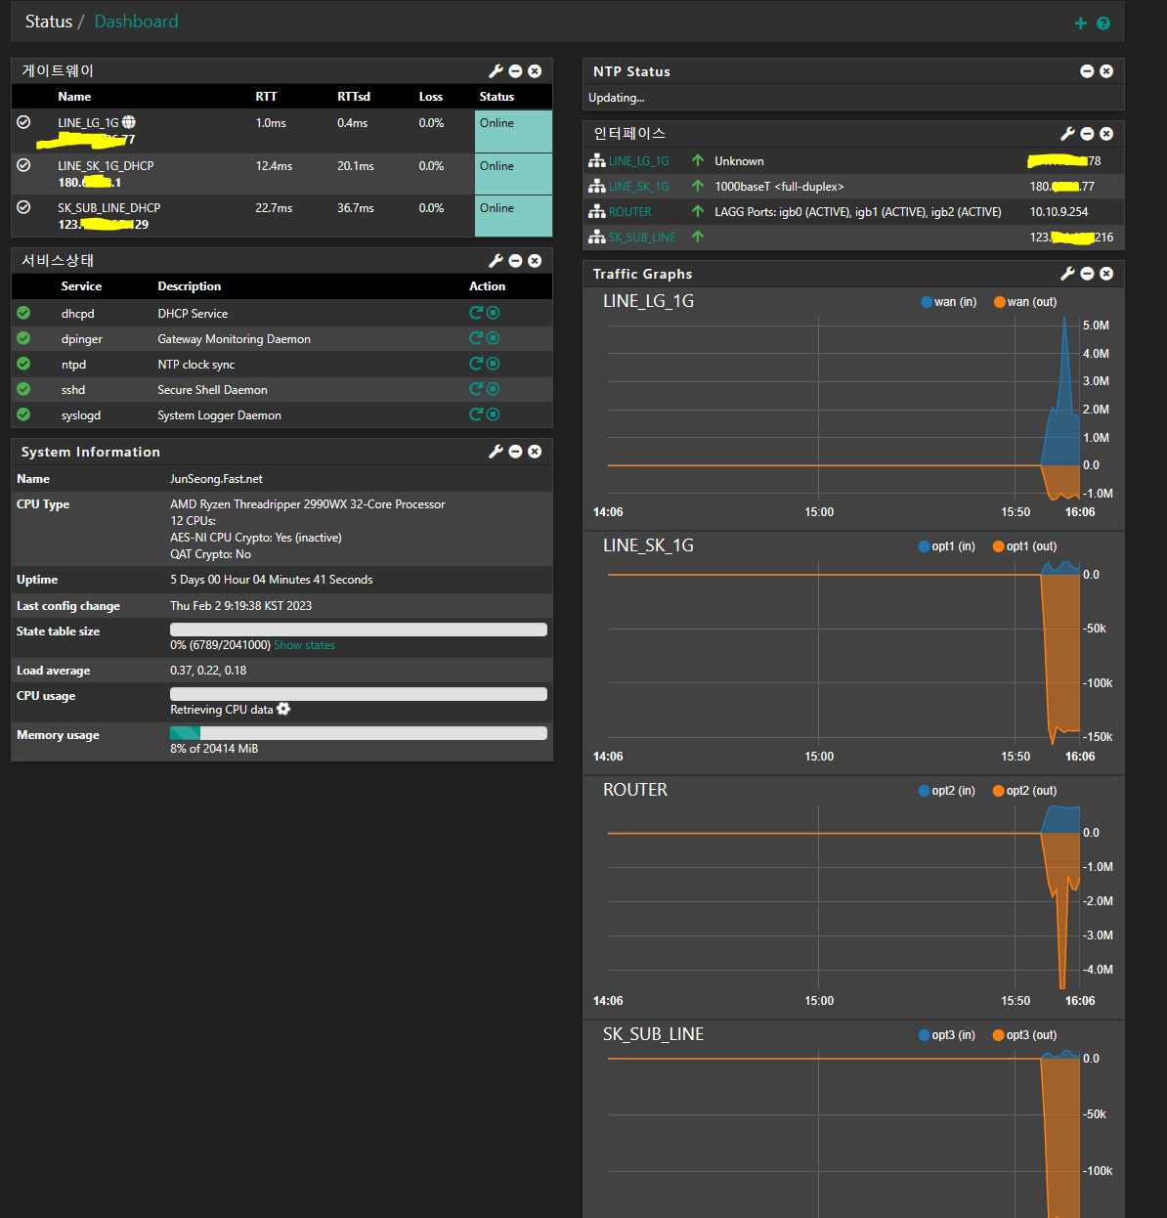The width and height of the screenshot is (1167, 1218).
Task: Close the gateway widget
Action: (535, 71)
